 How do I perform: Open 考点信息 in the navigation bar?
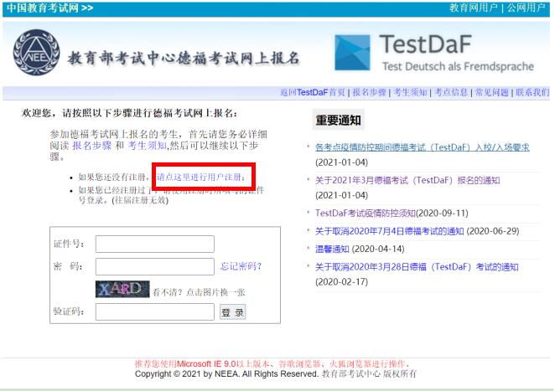click(451, 93)
